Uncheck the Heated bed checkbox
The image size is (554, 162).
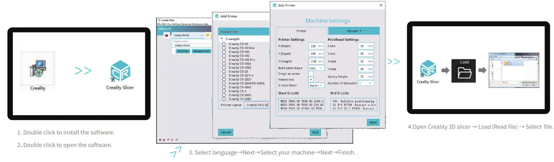[x=311, y=79]
